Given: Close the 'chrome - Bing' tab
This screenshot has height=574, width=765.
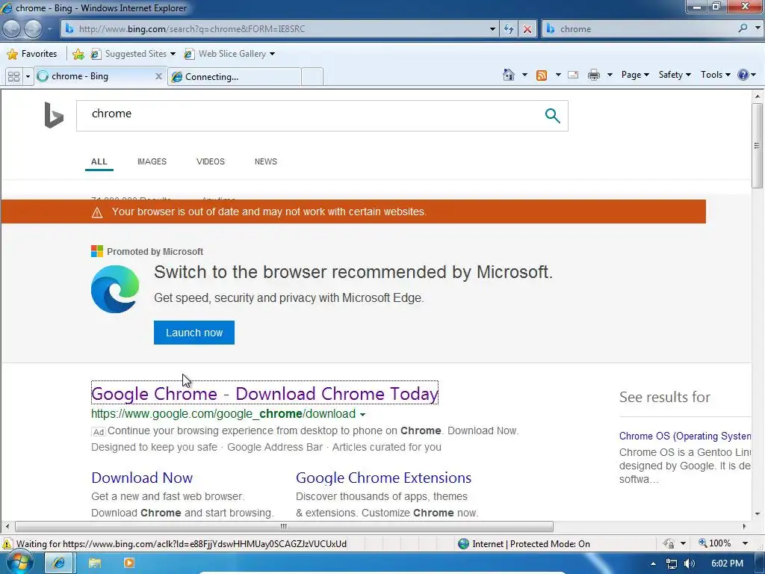Looking at the screenshot, I should point(158,76).
